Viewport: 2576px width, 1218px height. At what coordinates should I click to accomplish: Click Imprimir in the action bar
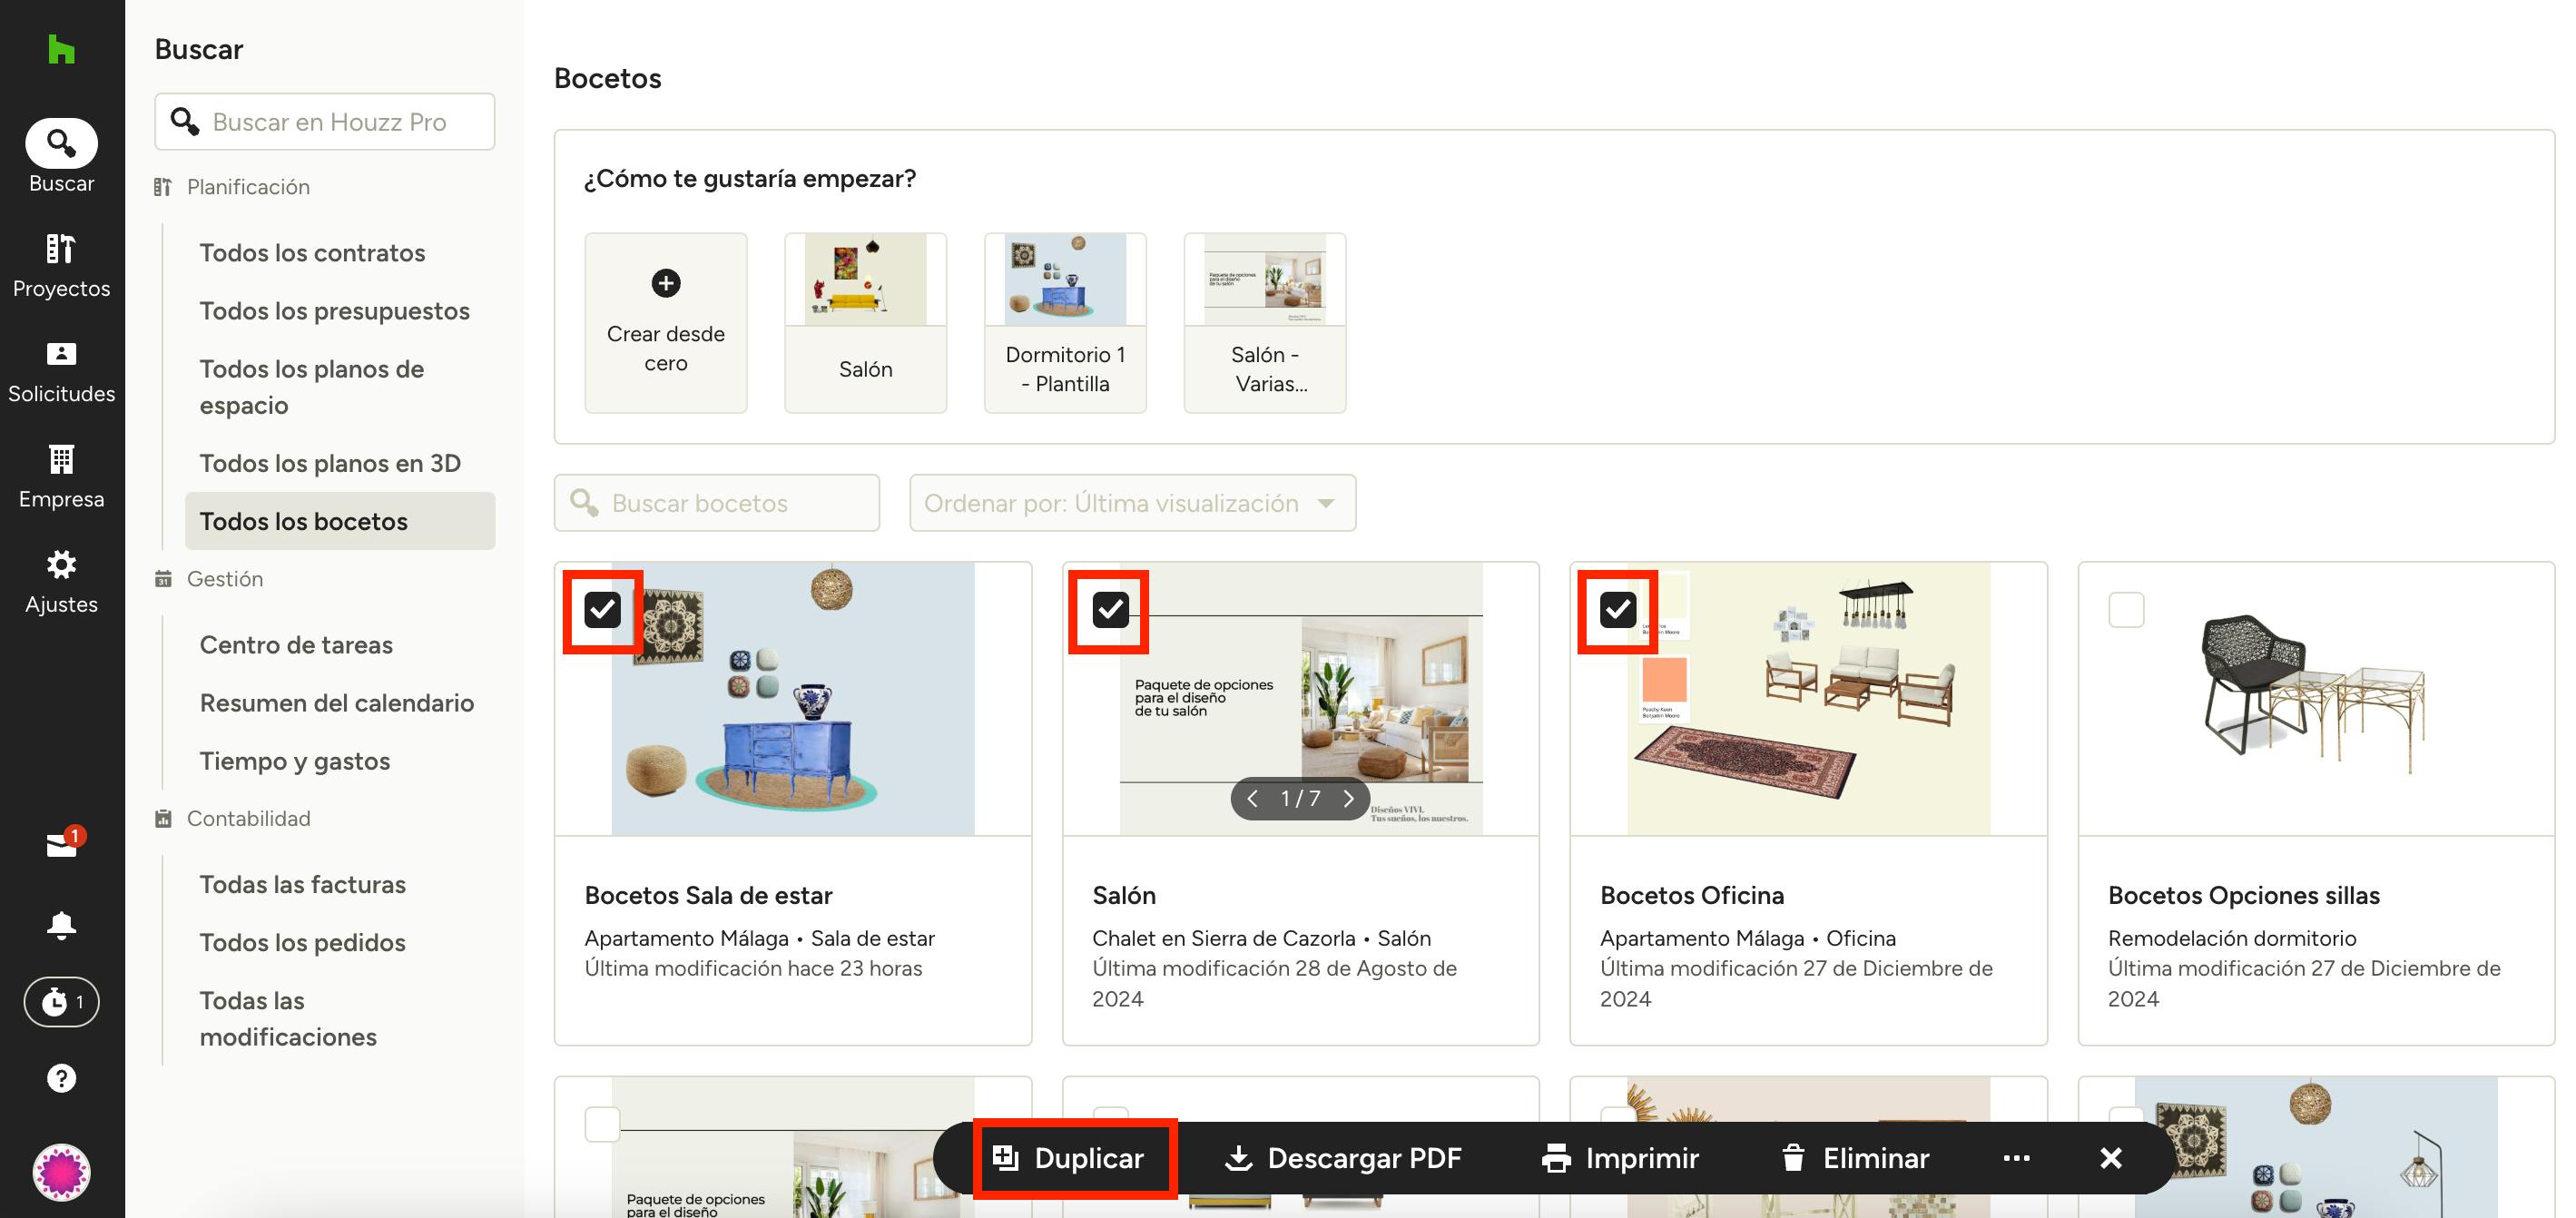(x=1620, y=1157)
